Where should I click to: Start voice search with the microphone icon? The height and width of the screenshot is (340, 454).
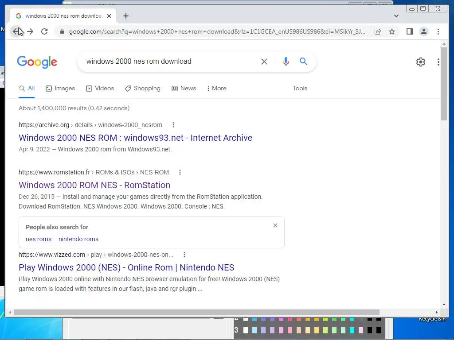pyautogui.click(x=286, y=61)
